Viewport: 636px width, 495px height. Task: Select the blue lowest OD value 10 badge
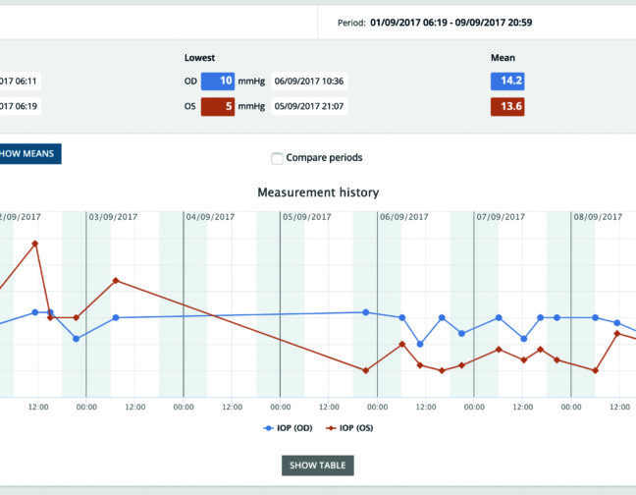pyautogui.click(x=217, y=82)
